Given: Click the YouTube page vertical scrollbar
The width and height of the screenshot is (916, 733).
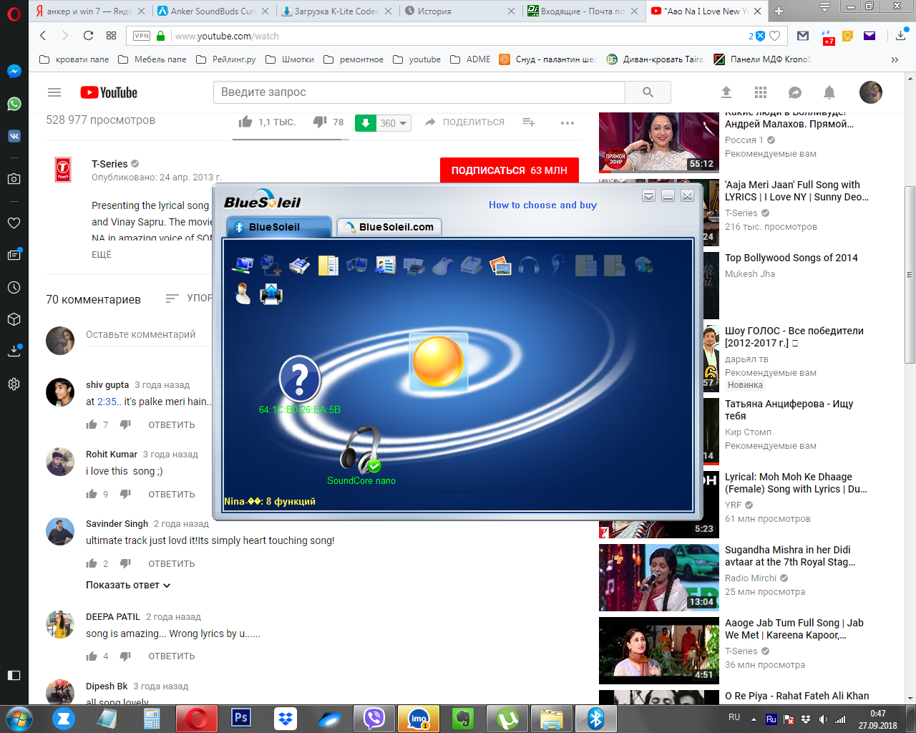Looking at the screenshot, I should (x=910, y=274).
